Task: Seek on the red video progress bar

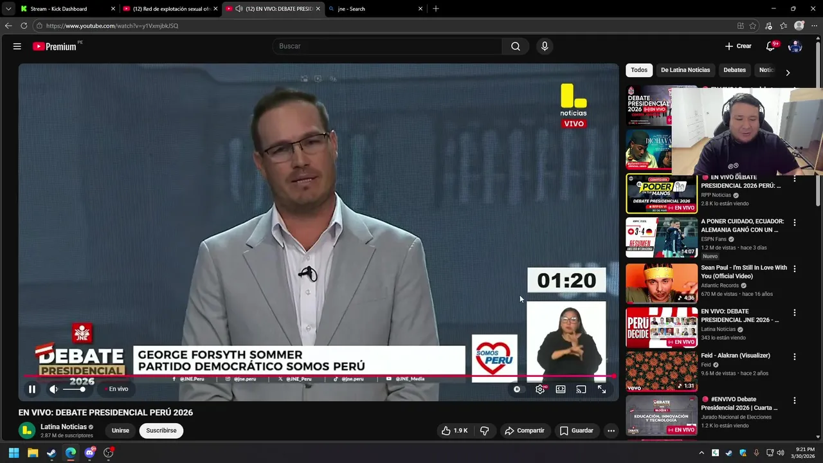Action: point(319,376)
